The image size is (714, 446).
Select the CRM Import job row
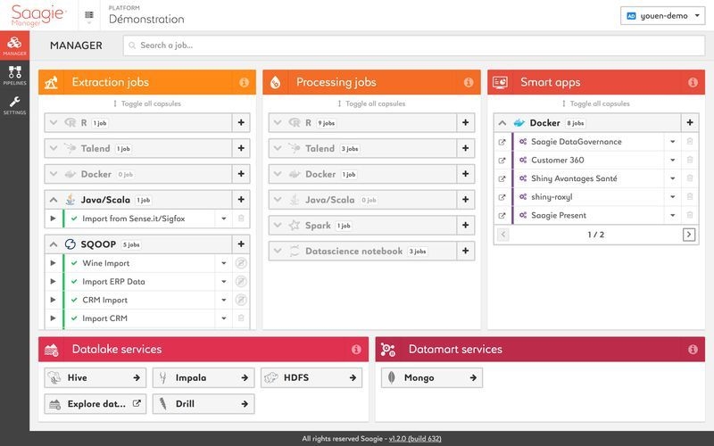139,300
